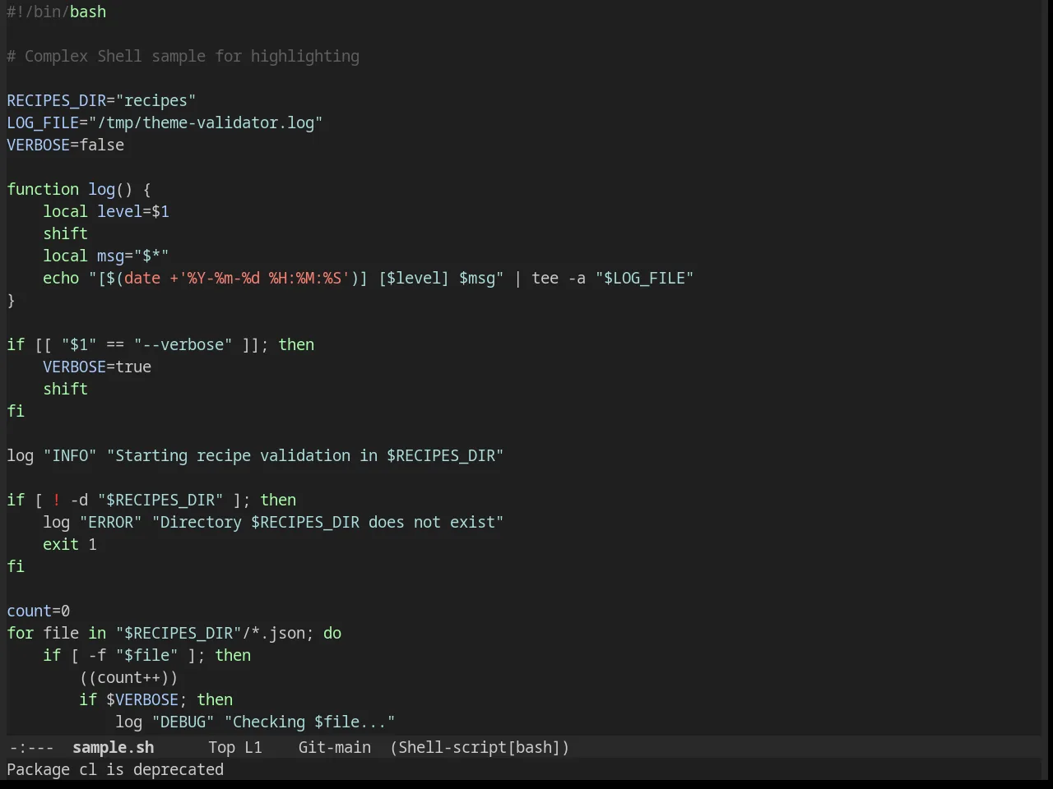Click the "local level=$1" line

tap(106, 211)
